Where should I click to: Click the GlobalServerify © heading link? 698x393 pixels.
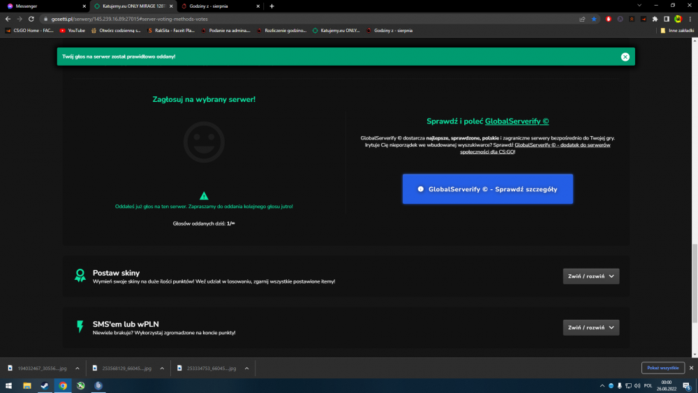517,121
